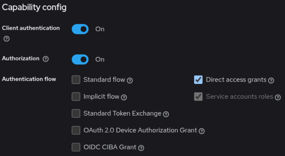Show help for OIDC CIBA Grant
Viewport: 285px width, 156px height.
click(x=141, y=148)
